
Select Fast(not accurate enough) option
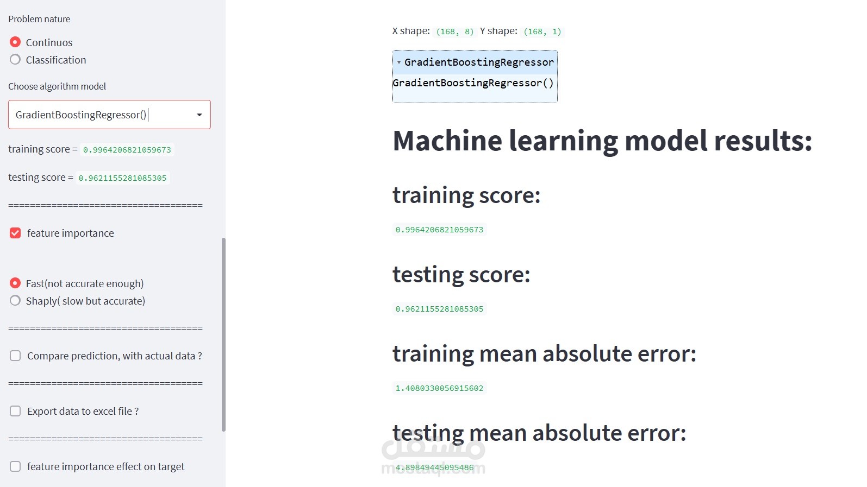[x=15, y=283]
